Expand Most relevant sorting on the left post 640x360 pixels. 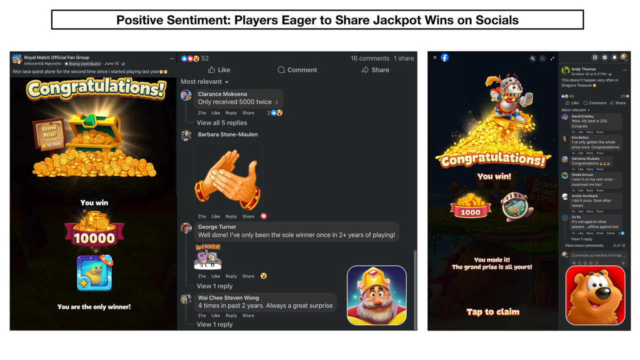[205, 81]
